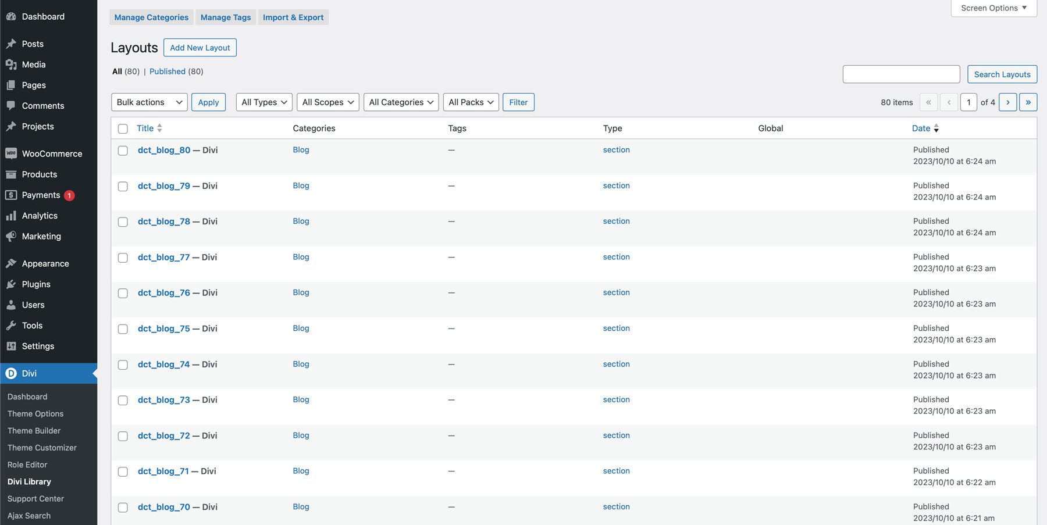
Task: Click the Marketing megaphone icon
Action: point(11,236)
